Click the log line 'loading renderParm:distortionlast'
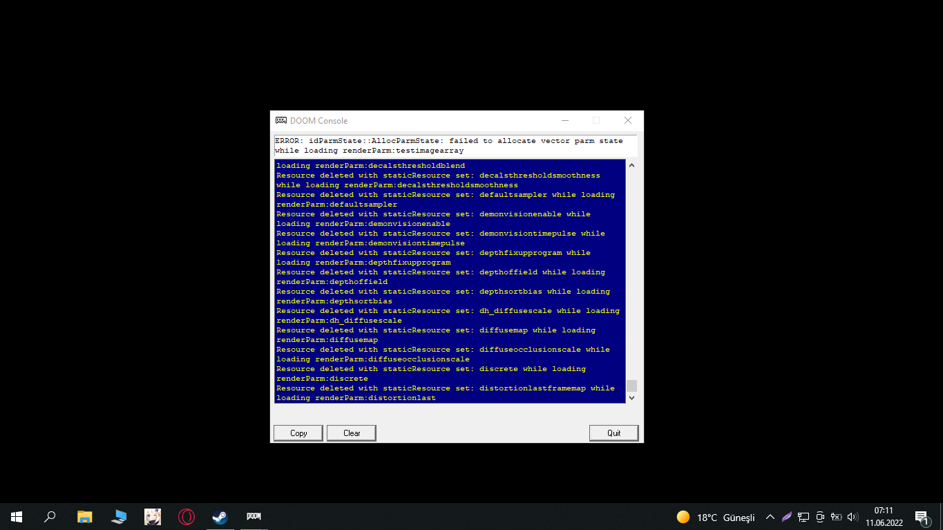This screenshot has width=943, height=530. pyautogui.click(x=356, y=398)
